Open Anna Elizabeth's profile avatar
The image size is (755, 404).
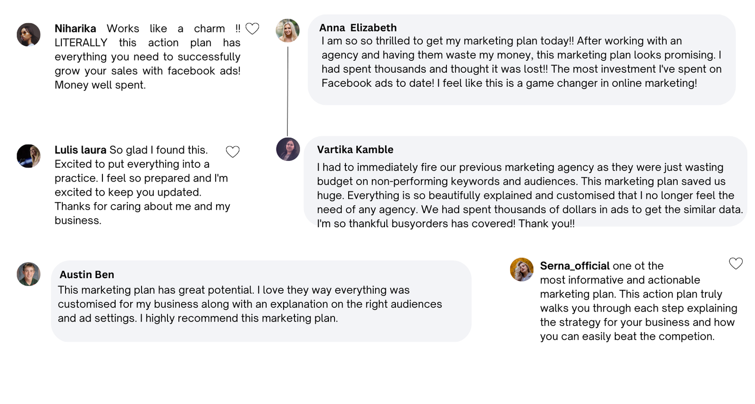pos(287,31)
